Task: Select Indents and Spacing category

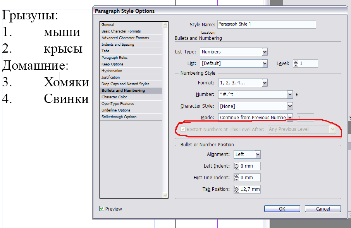Action: (x=131, y=44)
